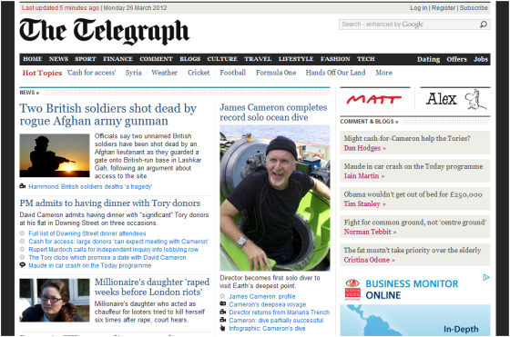This screenshot has width=510, height=337.
Task: Open the COMMENT & BLOGS » section header
Action: pyautogui.click(x=369, y=122)
